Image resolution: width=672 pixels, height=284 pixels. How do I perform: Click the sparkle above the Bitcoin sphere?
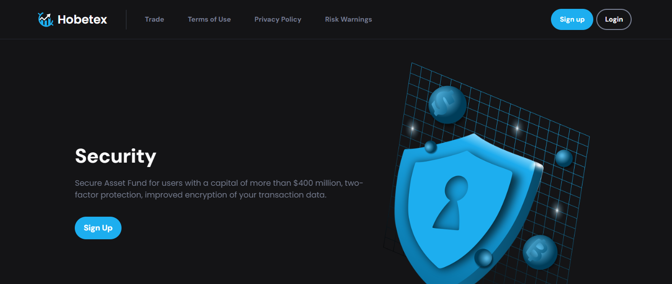click(556, 210)
